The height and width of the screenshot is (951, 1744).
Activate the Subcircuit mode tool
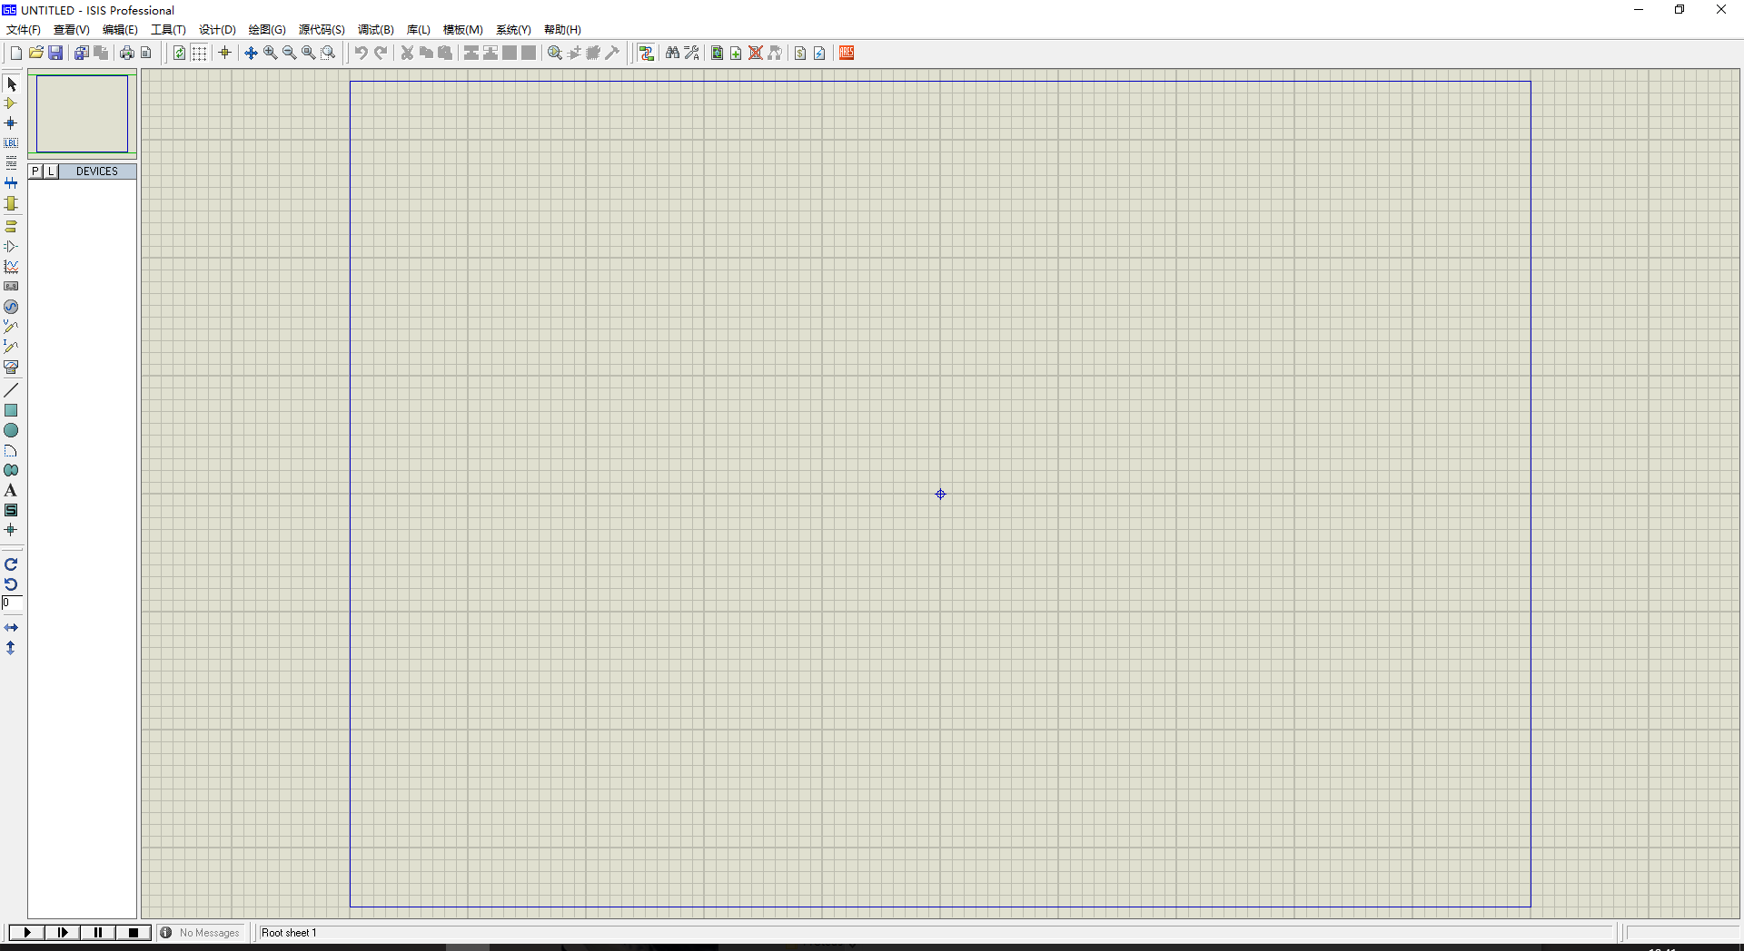tap(11, 204)
